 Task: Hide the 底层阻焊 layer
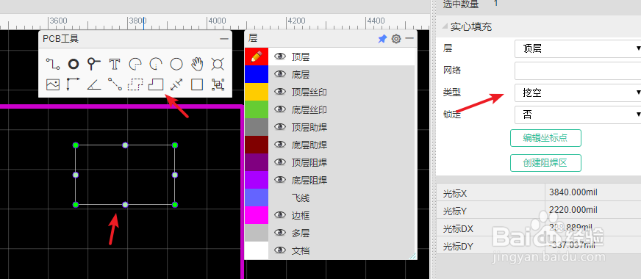coord(279,180)
